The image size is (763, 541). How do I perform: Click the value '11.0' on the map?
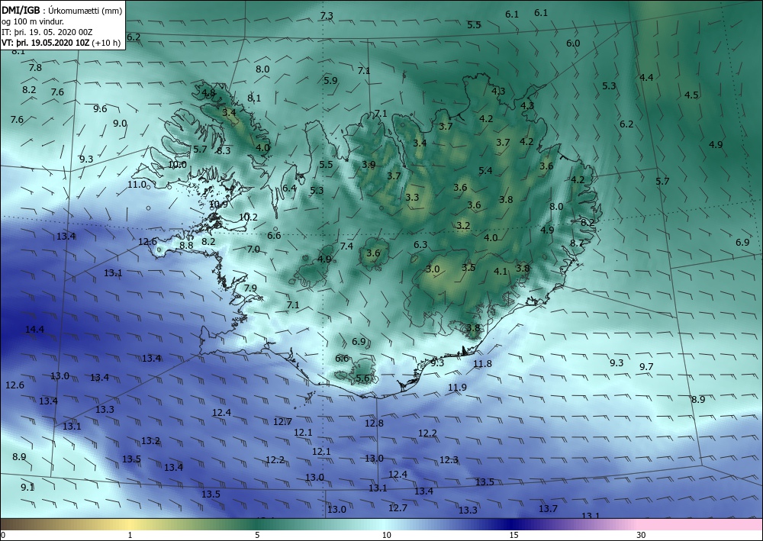[x=137, y=185]
